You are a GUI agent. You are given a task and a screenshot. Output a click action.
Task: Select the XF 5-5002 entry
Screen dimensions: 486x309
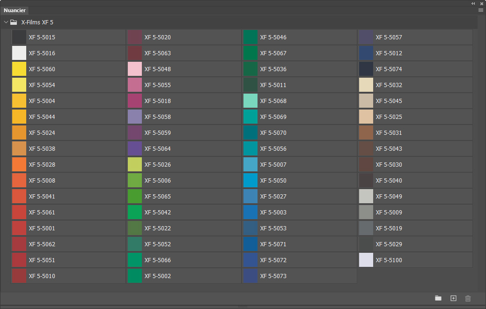(x=184, y=276)
